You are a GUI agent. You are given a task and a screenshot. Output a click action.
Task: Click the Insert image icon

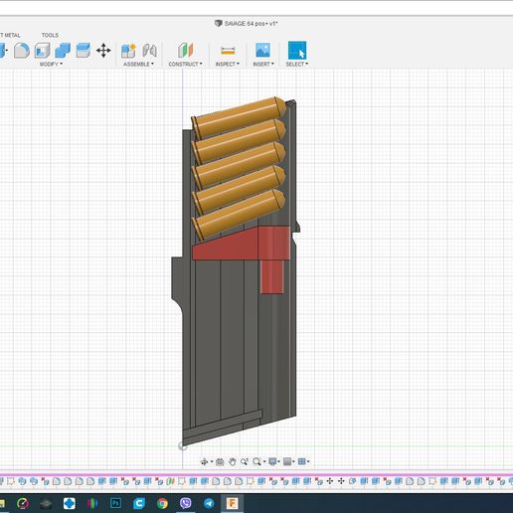click(262, 51)
